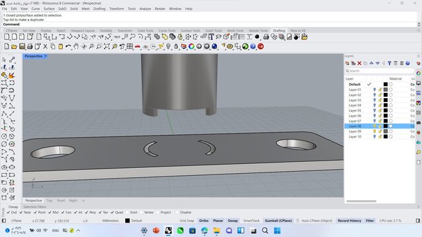The height and width of the screenshot is (237, 422).
Task: Click the red X Delete layer icon
Action: click(x=359, y=63)
